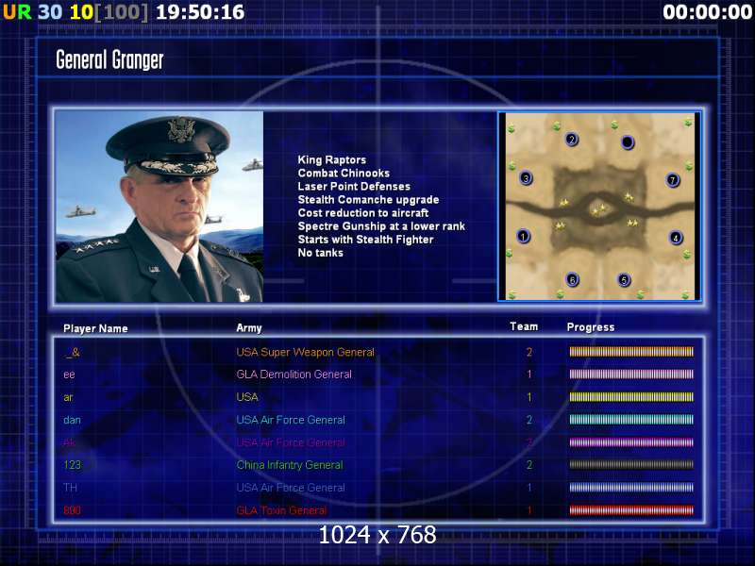Click start position 1 on the minimap

tap(524, 237)
